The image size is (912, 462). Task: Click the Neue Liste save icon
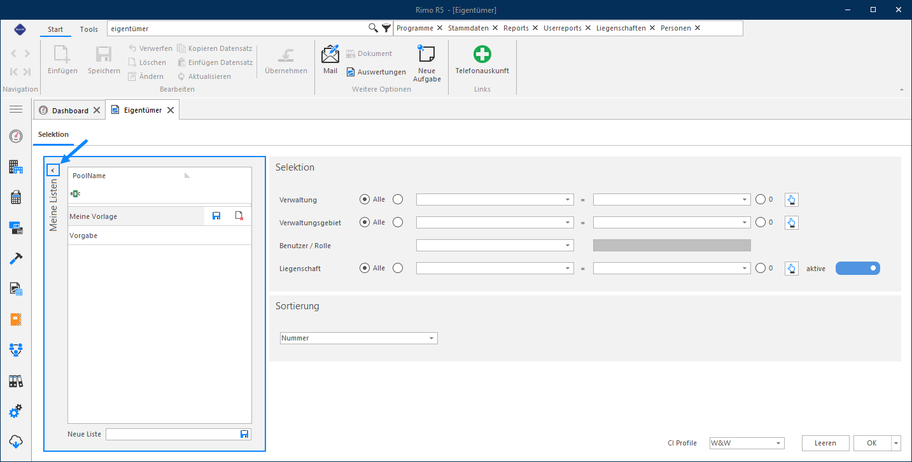244,434
